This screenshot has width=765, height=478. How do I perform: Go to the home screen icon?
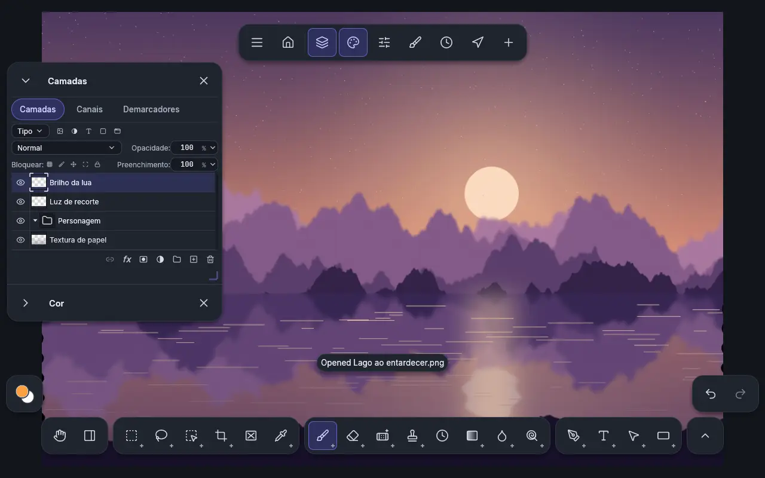(x=288, y=42)
